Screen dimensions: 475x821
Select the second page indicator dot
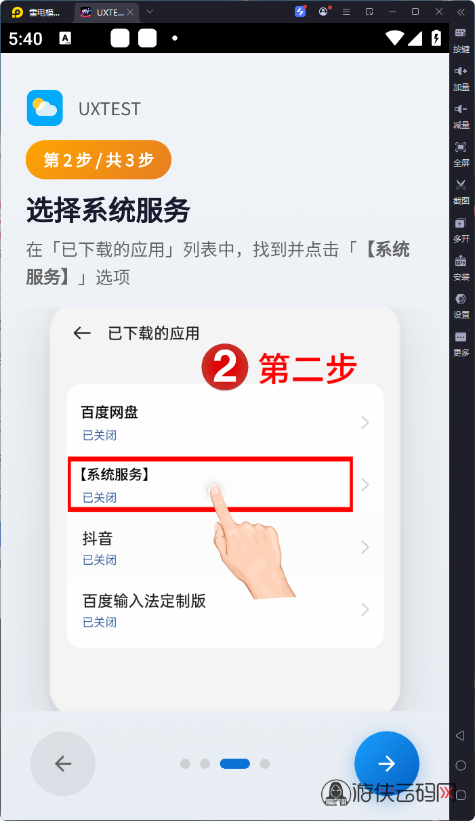point(205,763)
